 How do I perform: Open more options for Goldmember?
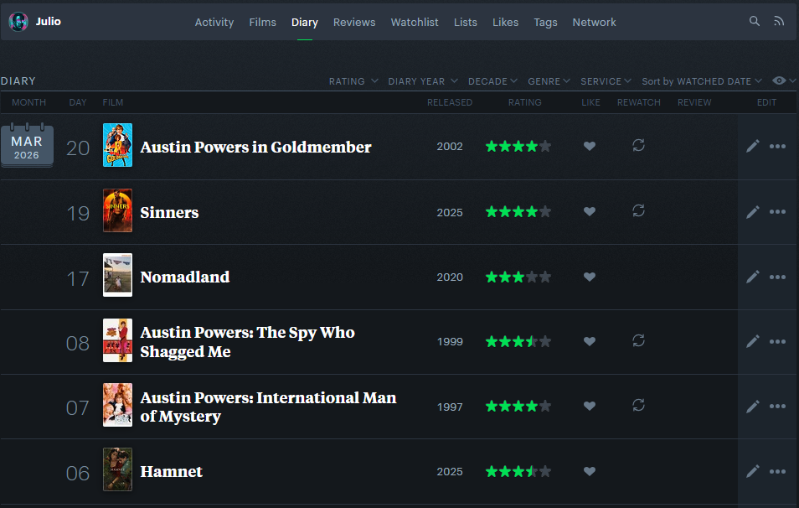coord(777,147)
